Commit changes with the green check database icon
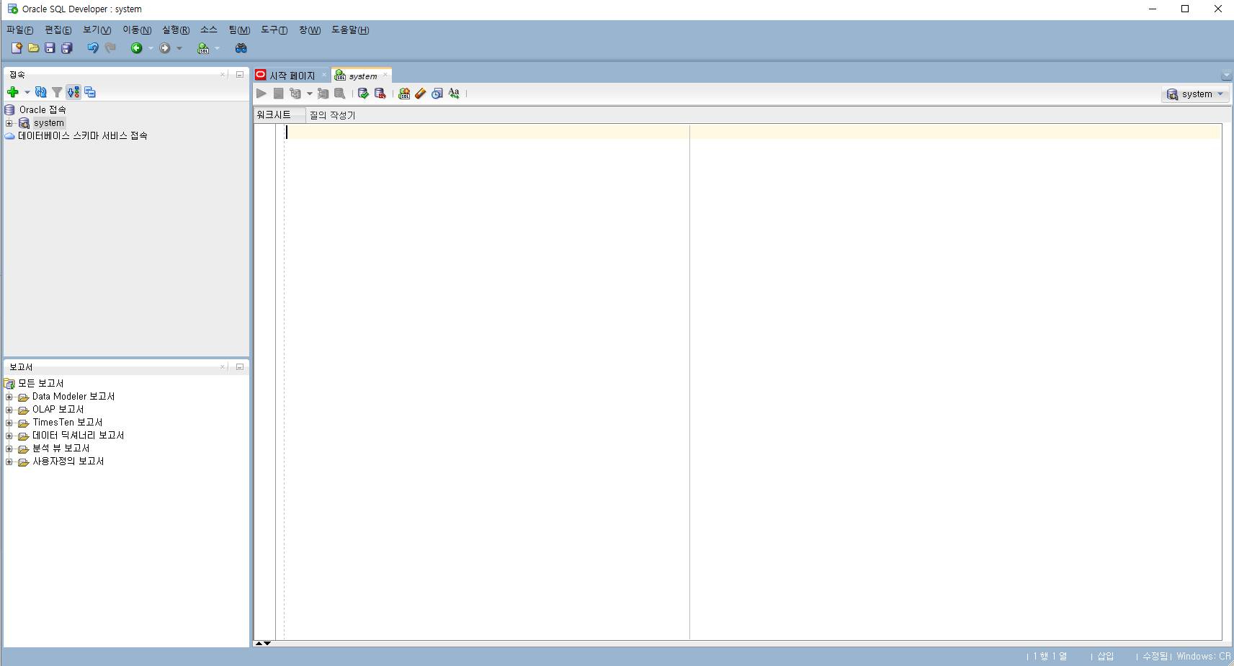1234x666 pixels. [363, 94]
